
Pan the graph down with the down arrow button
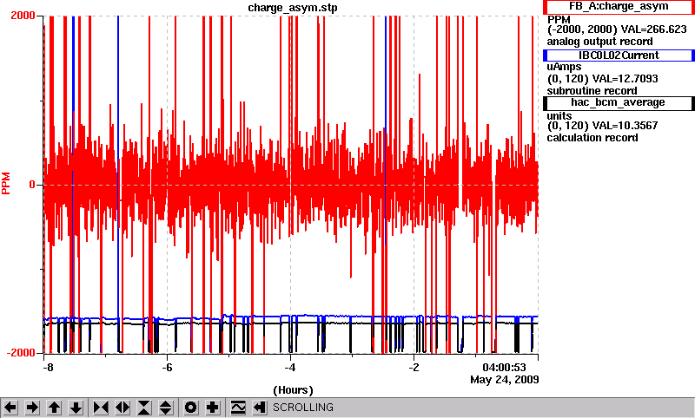pyautogui.click(x=76, y=408)
